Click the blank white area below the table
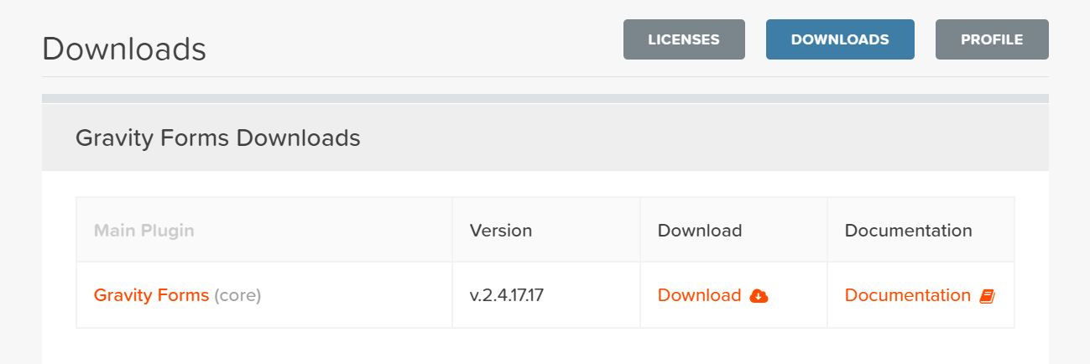The height and width of the screenshot is (364, 1090). click(x=545, y=347)
